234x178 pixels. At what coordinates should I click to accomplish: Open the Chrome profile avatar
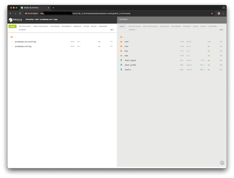[219, 13]
